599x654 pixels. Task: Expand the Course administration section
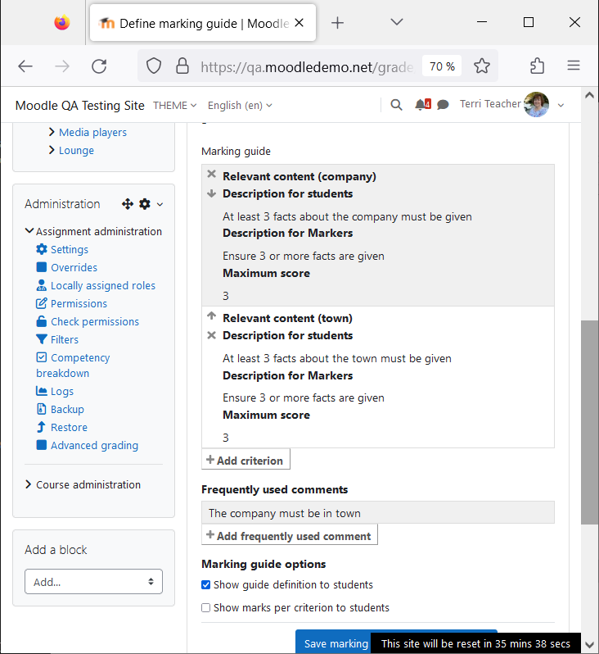[29, 484]
